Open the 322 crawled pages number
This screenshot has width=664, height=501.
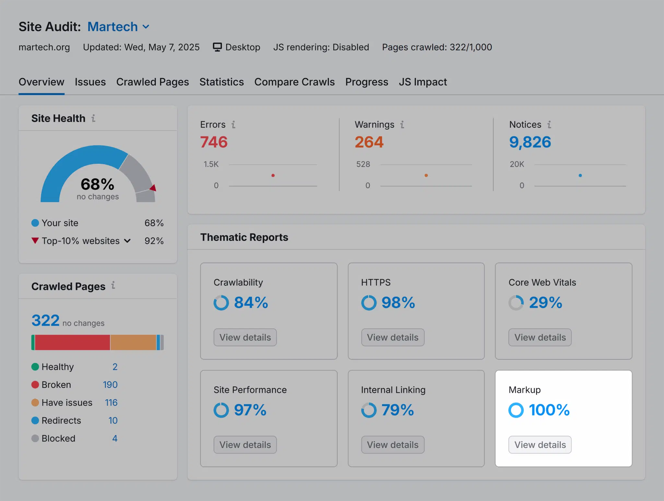click(45, 320)
